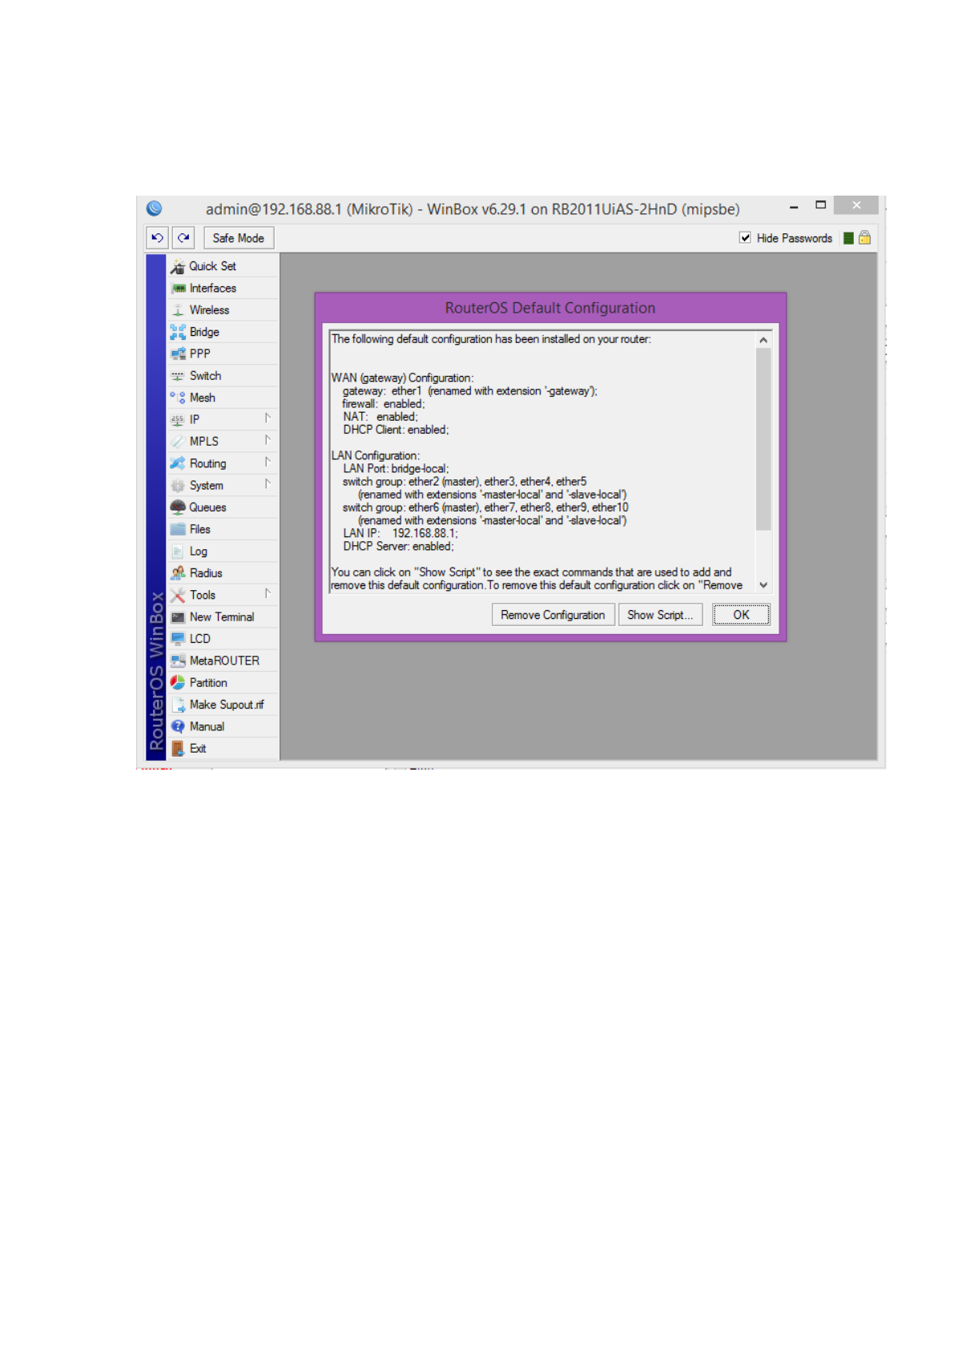
Task: Select Bridge in the sidebar menu
Action: coord(223,332)
